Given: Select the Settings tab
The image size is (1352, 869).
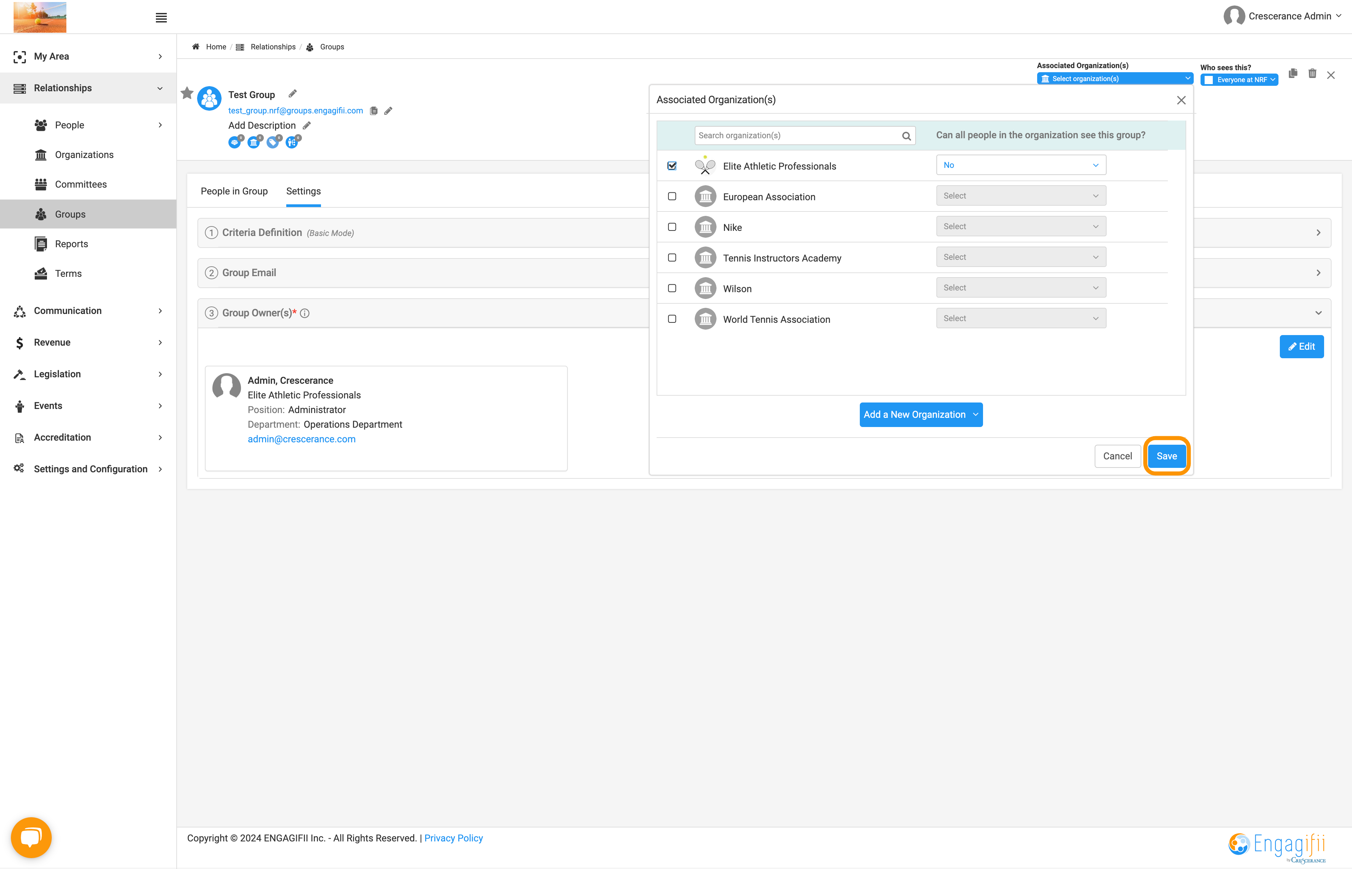Looking at the screenshot, I should [x=304, y=191].
